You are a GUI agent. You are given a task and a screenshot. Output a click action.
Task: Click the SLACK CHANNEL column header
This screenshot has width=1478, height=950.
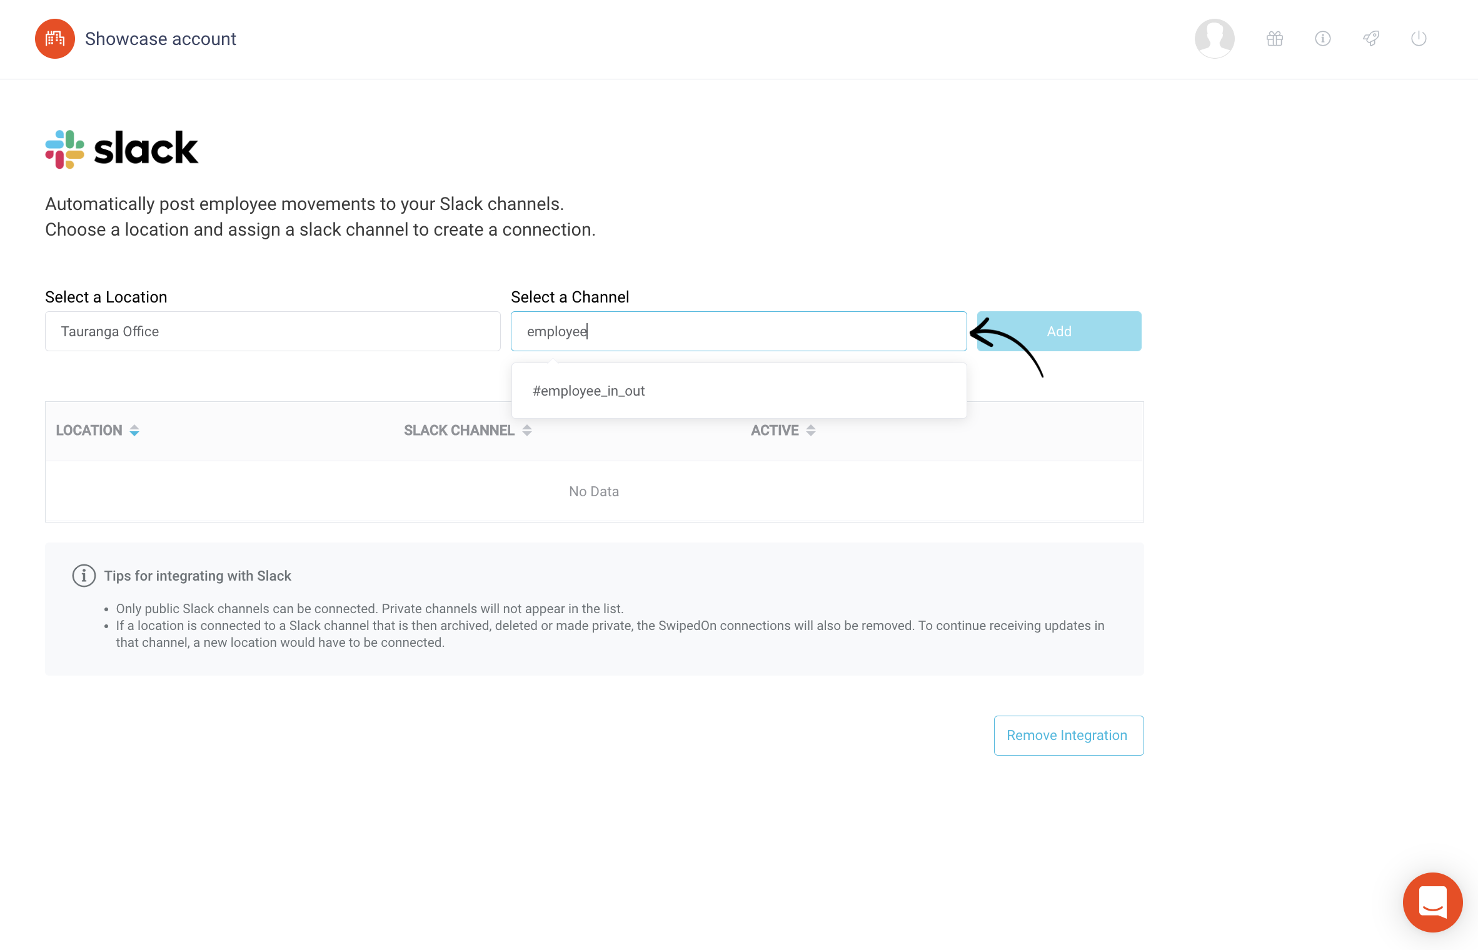pyautogui.click(x=459, y=431)
